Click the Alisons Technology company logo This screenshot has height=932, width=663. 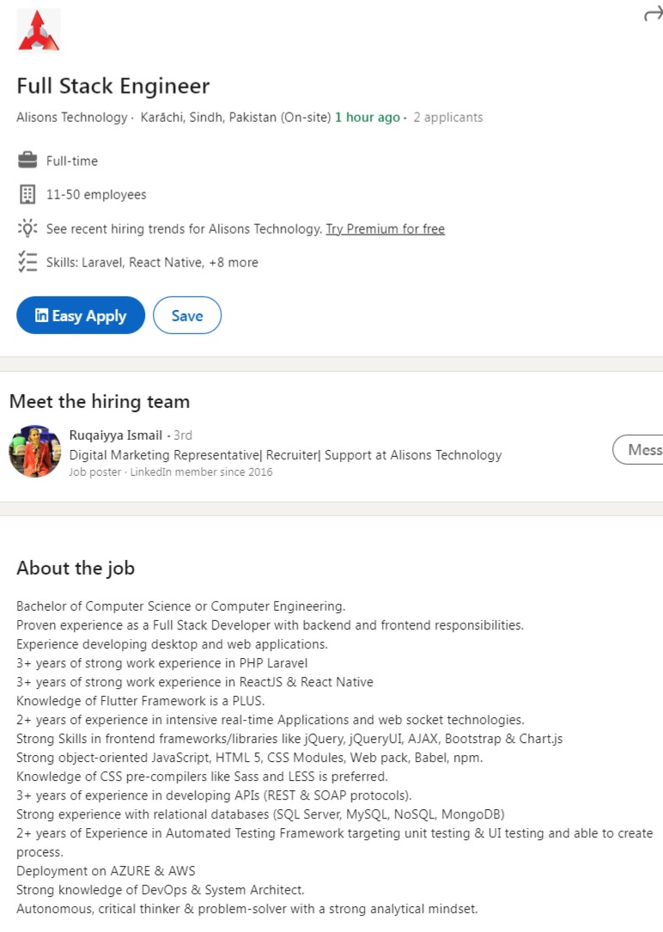click(x=39, y=30)
